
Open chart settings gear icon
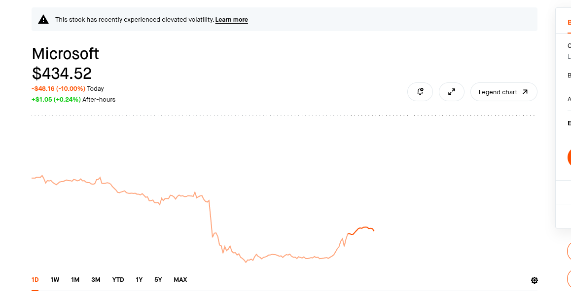(x=535, y=280)
